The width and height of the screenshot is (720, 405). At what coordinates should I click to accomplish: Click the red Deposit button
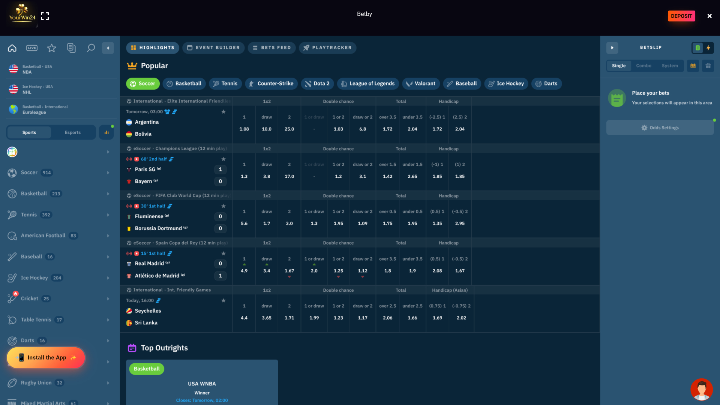click(681, 16)
